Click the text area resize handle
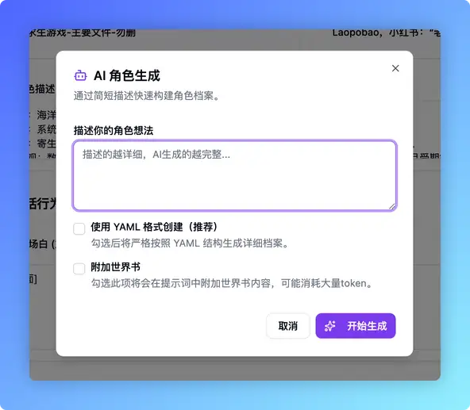The width and height of the screenshot is (470, 410). pos(392,206)
